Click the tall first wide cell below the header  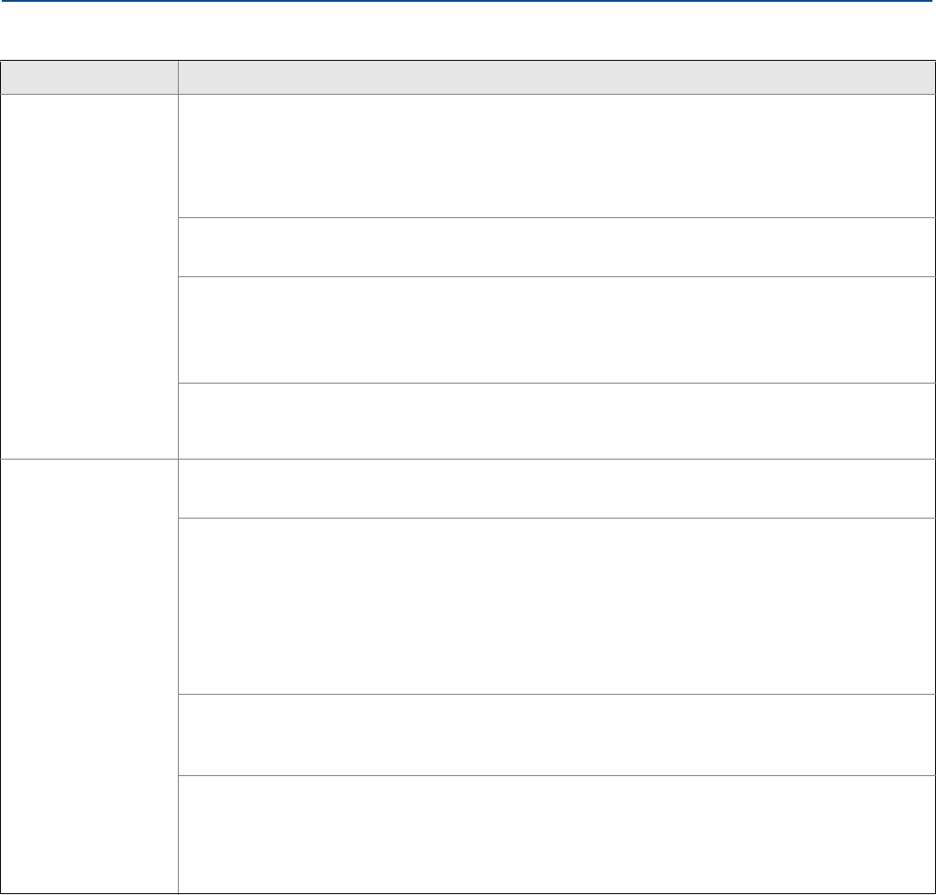(556, 156)
